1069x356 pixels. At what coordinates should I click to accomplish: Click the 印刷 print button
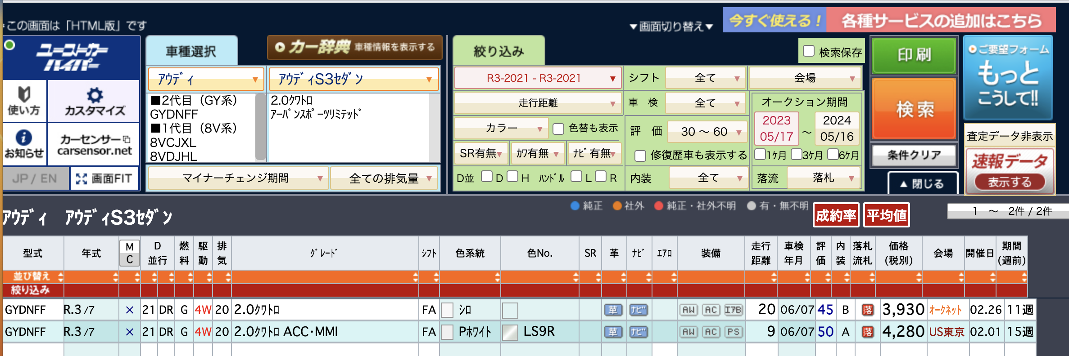coord(914,55)
